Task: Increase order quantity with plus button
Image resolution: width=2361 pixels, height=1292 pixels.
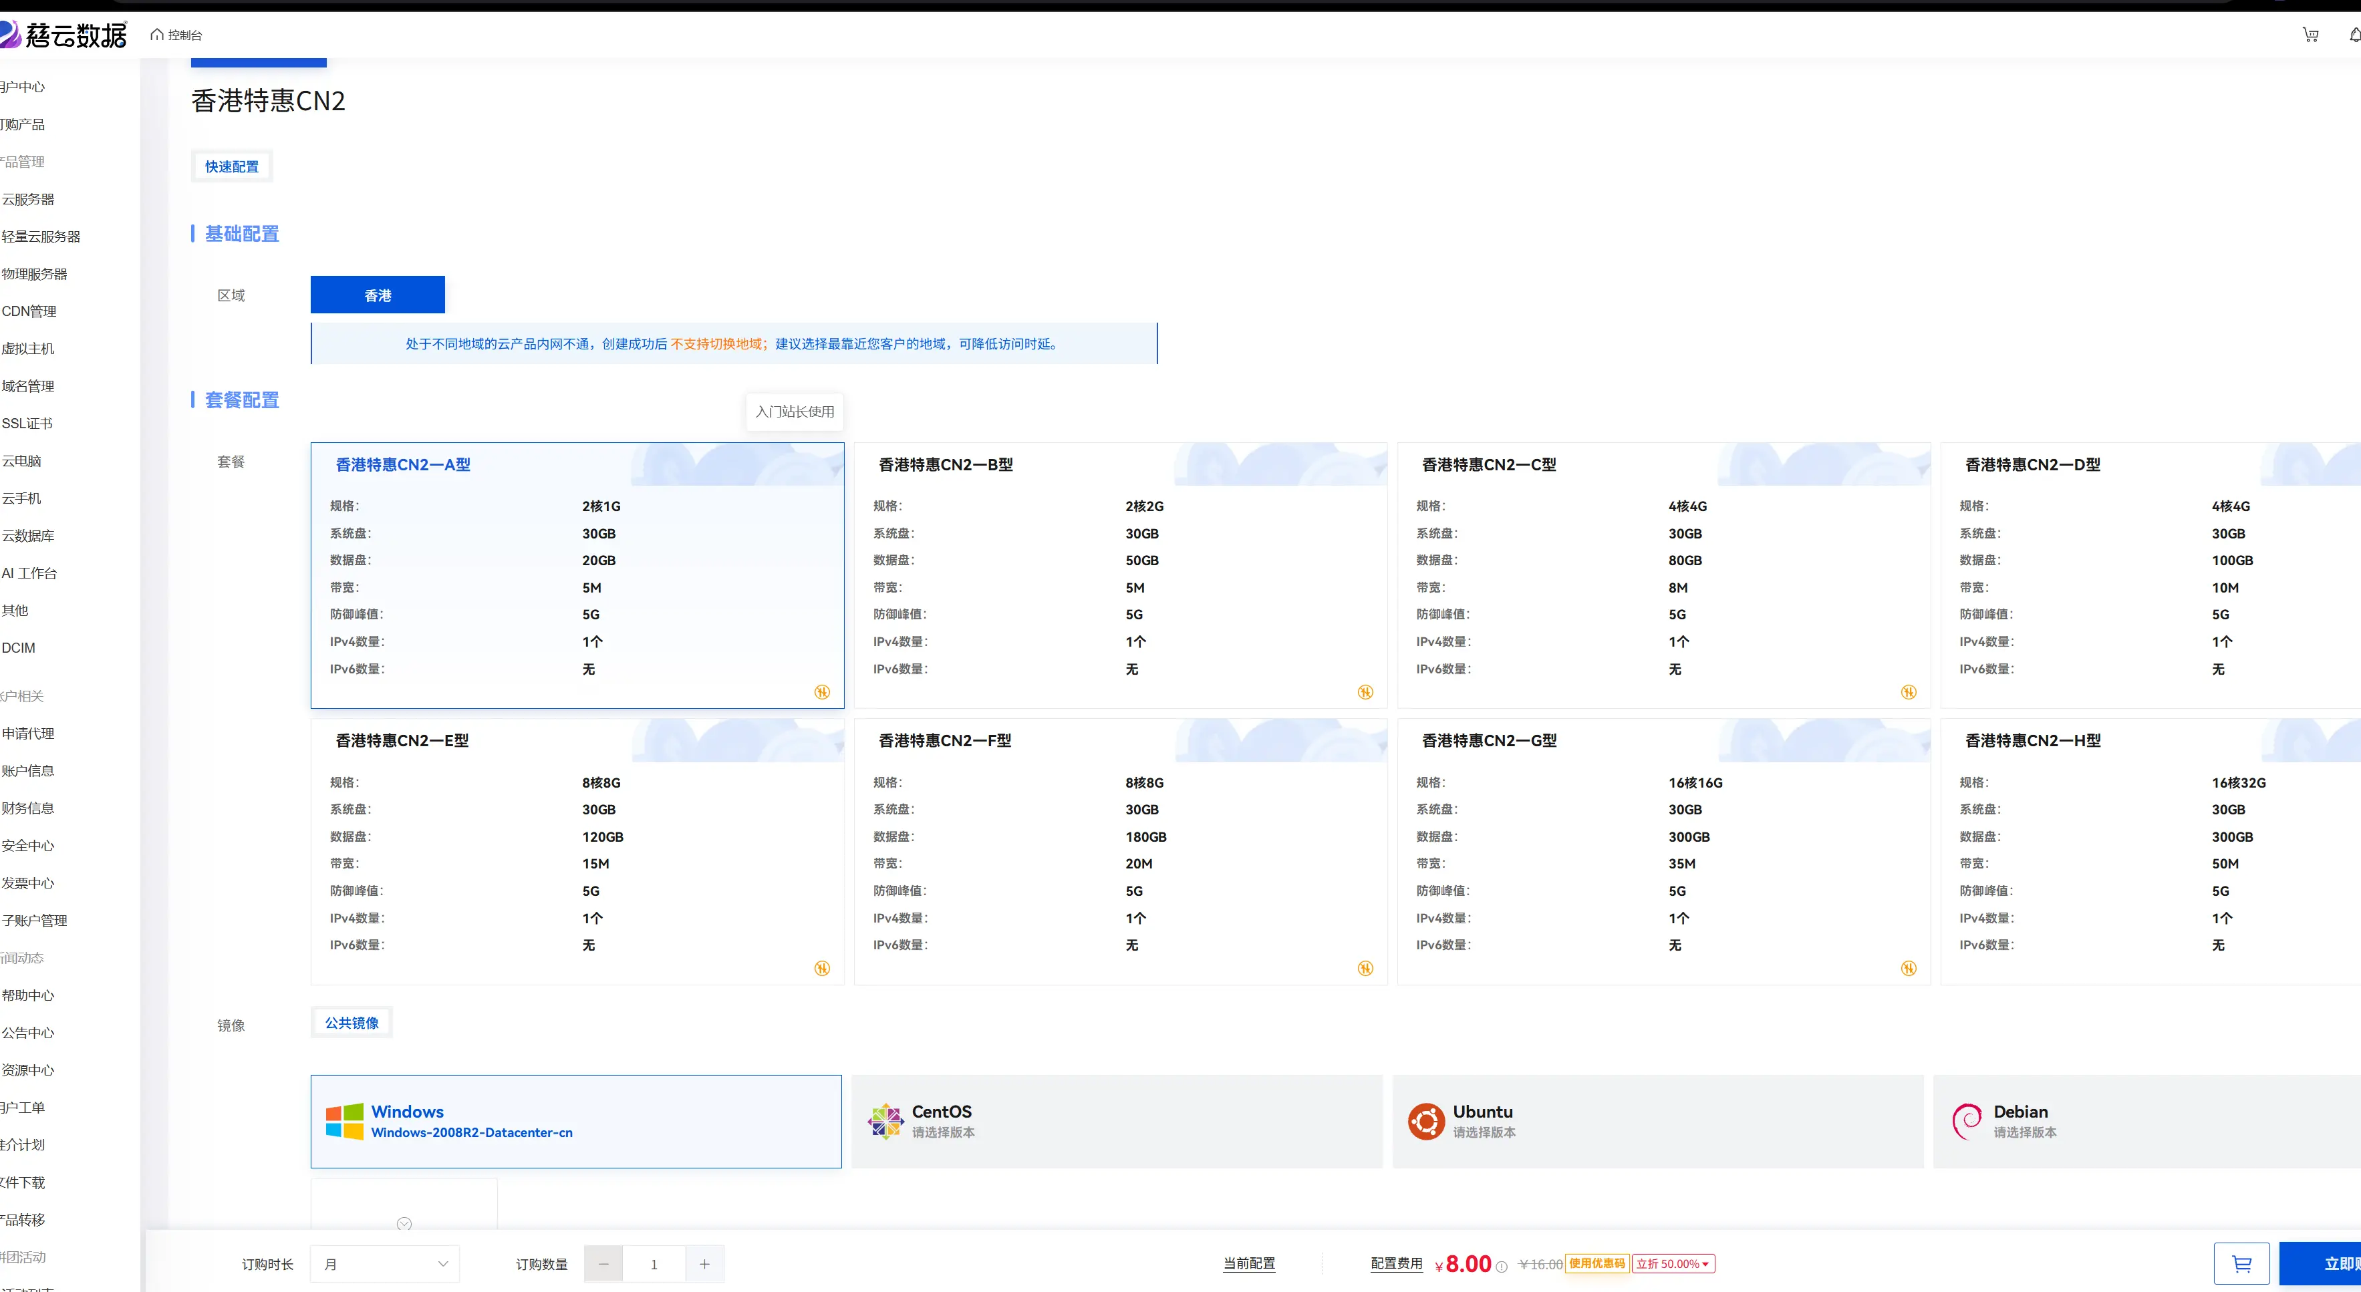Action: (704, 1263)
